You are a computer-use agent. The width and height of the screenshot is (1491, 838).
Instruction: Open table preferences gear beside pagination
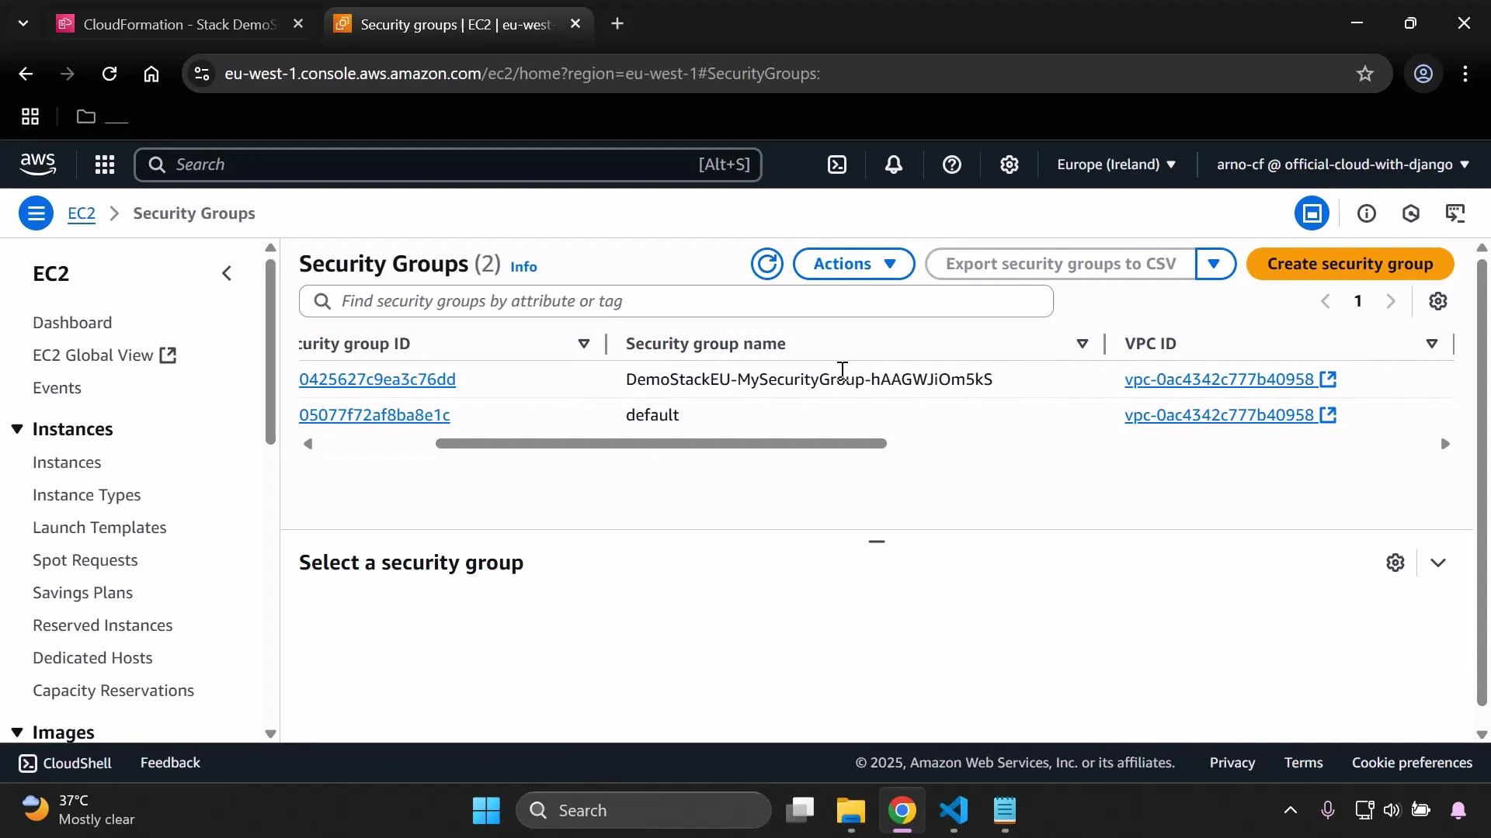point(1439,301)
